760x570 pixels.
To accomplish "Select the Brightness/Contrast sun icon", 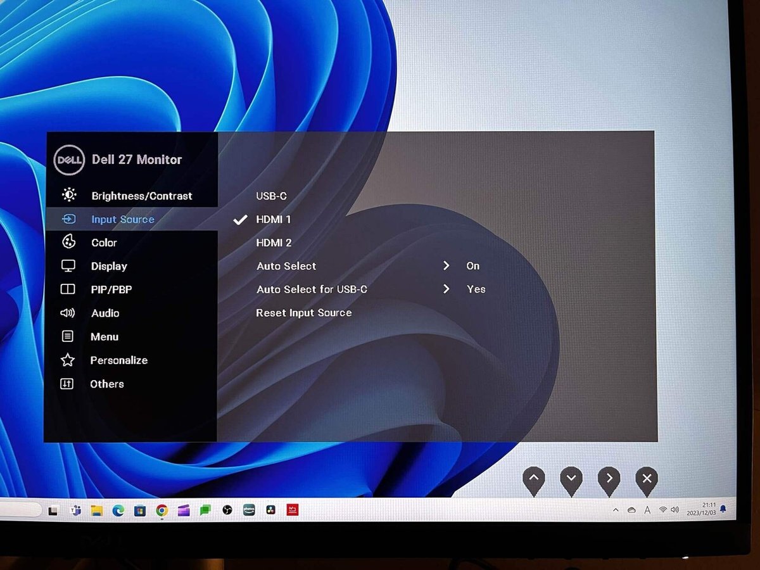I will tap(69, 195).
